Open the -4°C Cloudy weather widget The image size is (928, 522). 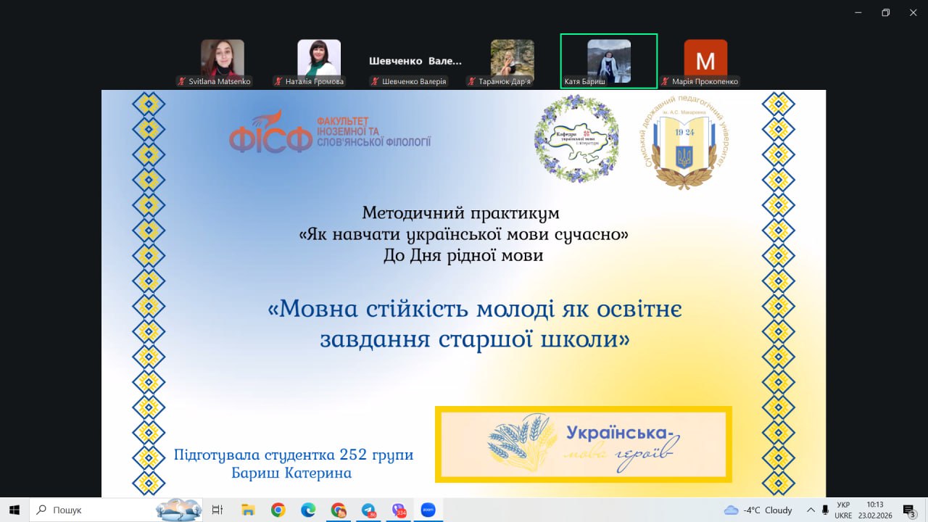coord(758,510)
